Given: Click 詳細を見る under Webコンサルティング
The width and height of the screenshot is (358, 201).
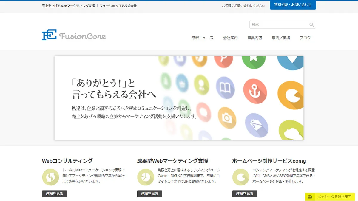Looking at the screenshot, I should (54, 194).
